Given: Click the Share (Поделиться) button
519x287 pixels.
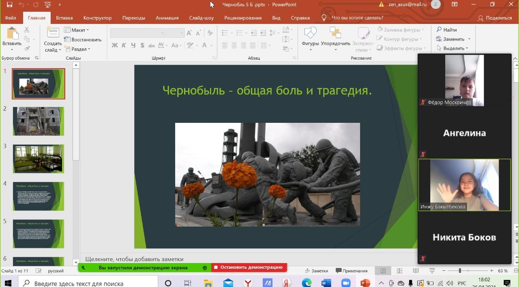Looking at the screenshot, I should pyautogui.click(x=495, y=18).
